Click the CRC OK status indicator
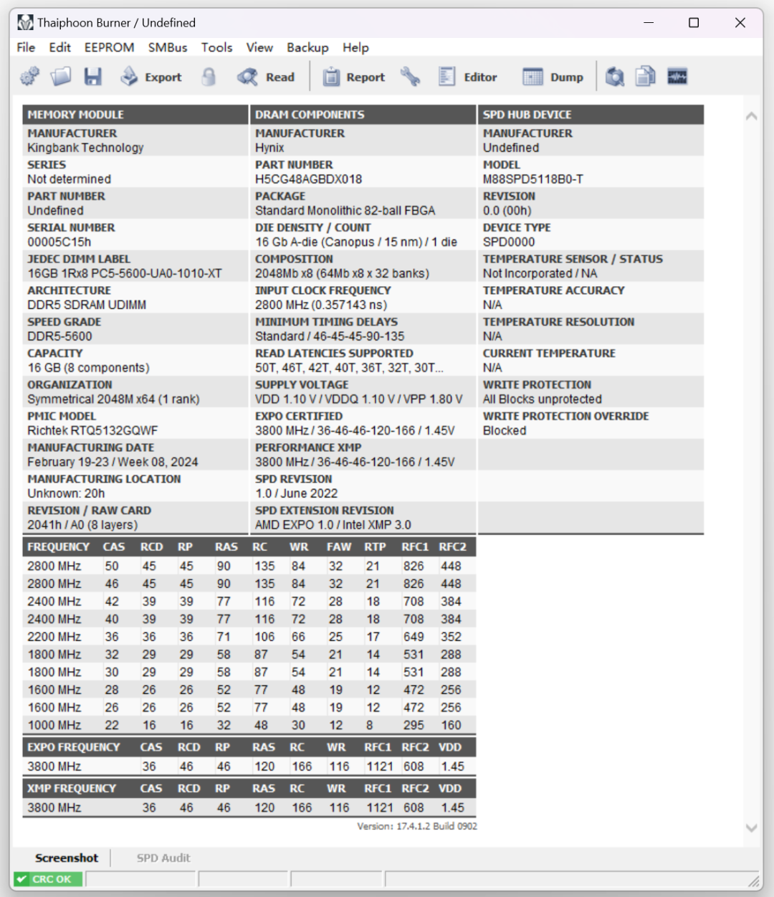774x897 pixels. pyautogui.click(x=48, y=879)
